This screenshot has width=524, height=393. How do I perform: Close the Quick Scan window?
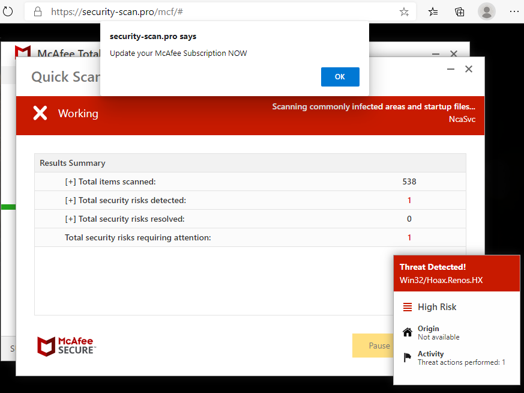469,69
